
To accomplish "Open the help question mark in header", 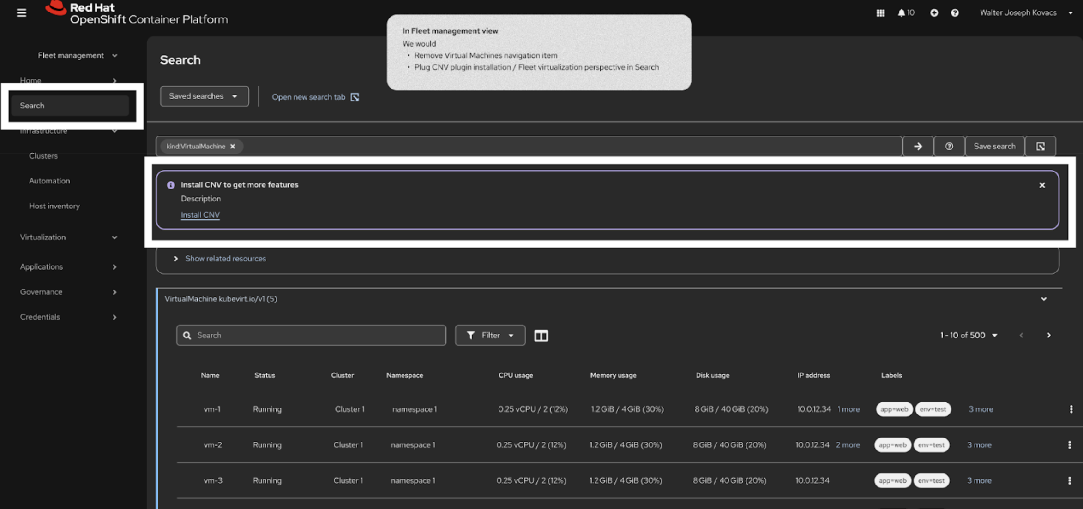I will (x=955, y=13).
